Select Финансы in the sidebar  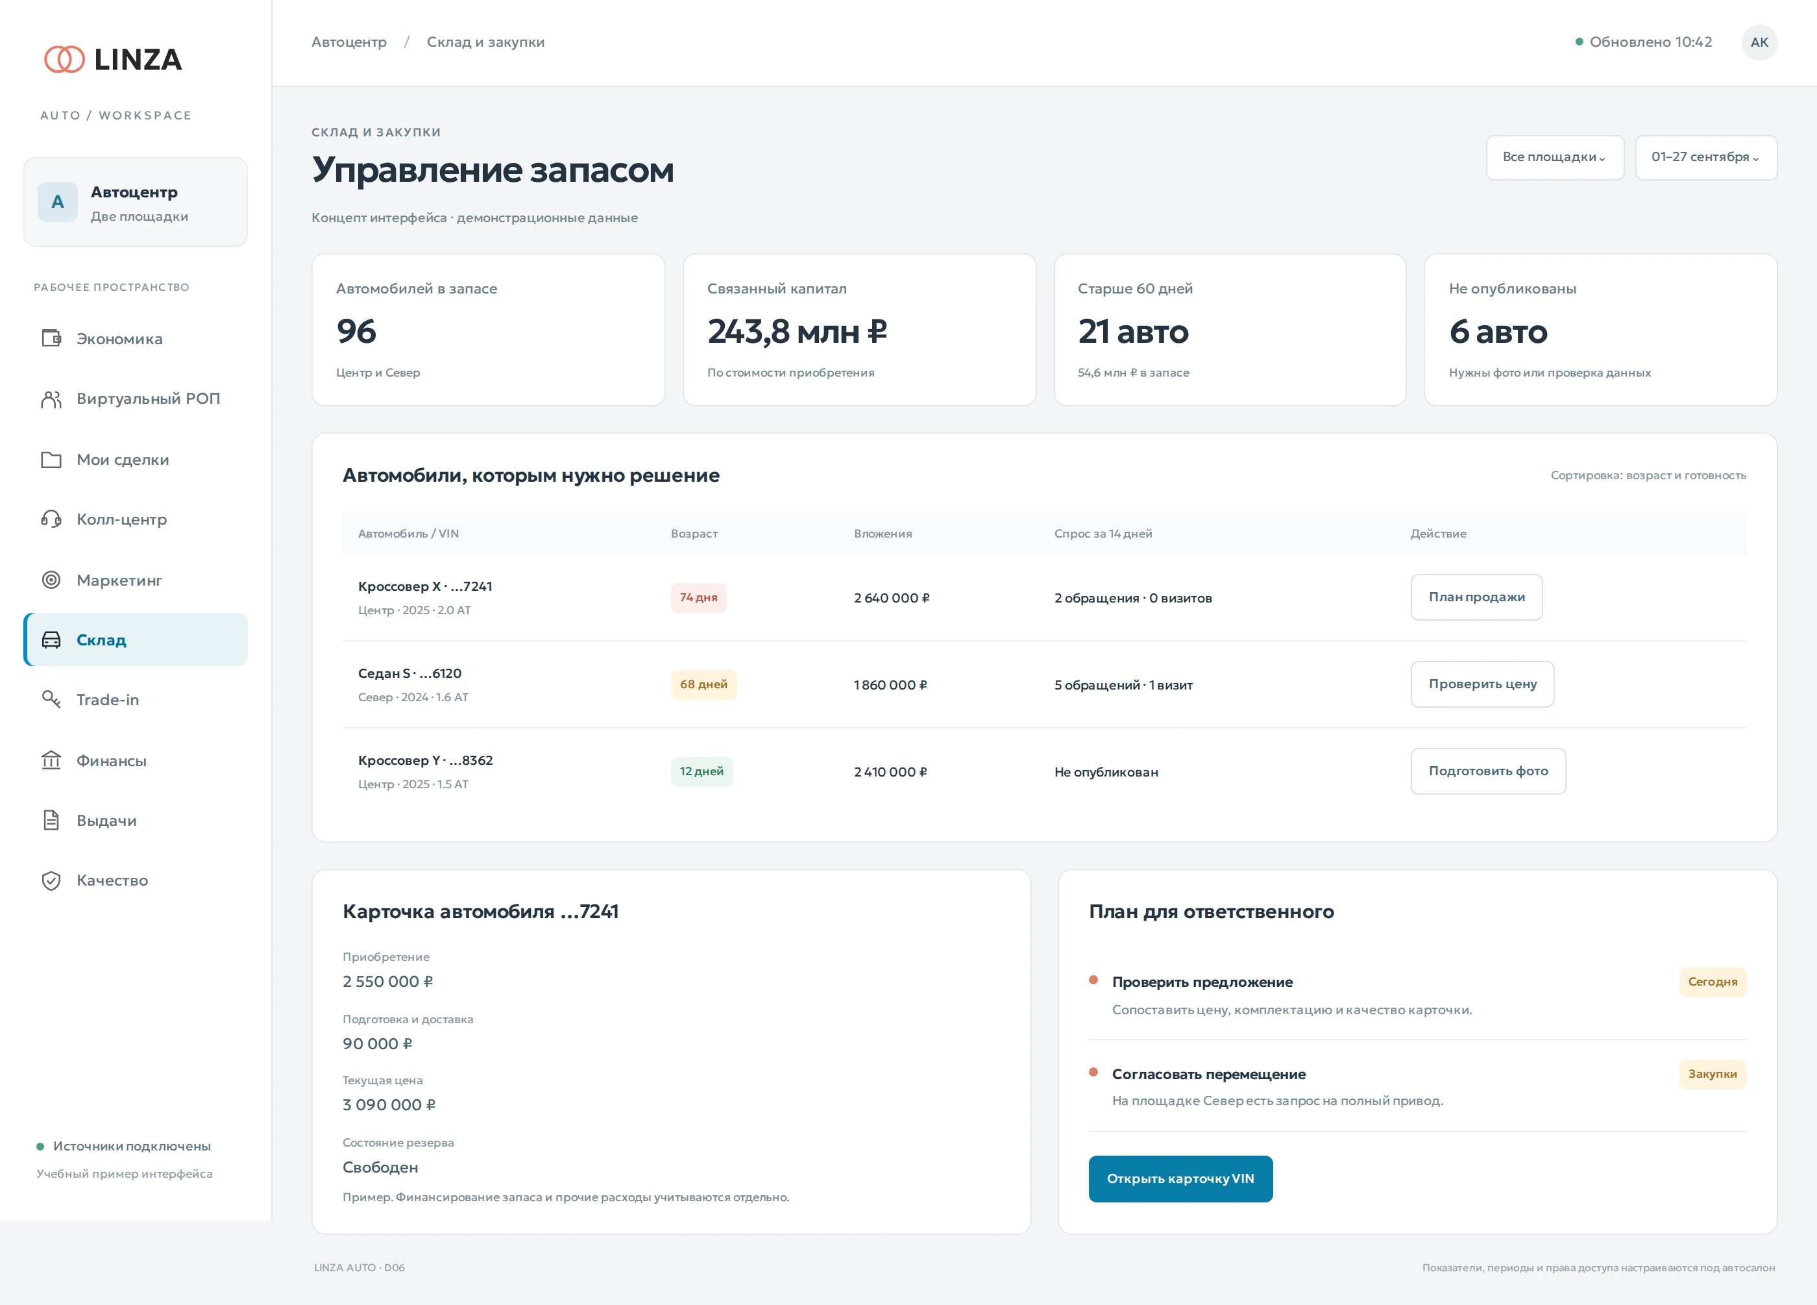[136, 761]
